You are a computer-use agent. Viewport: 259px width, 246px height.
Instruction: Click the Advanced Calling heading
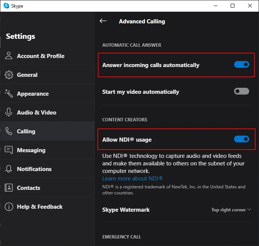pyautogui.click(x=142, y=21)
